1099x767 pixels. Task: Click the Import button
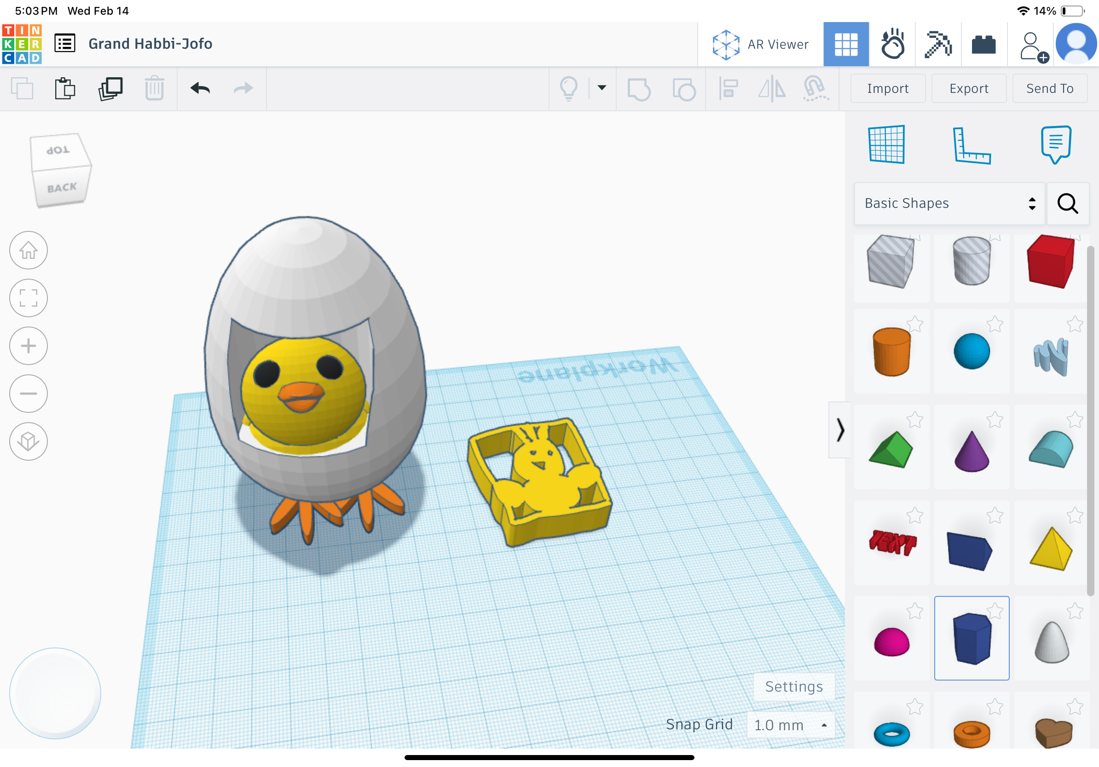887,88
